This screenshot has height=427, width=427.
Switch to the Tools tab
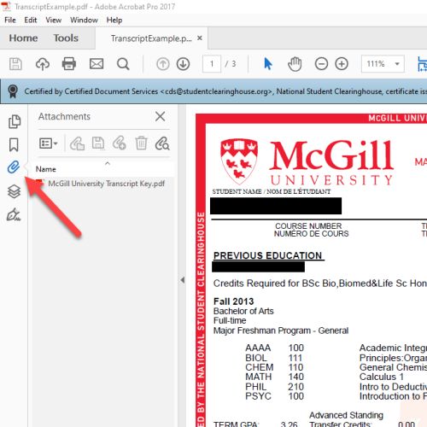pos(66,38)
